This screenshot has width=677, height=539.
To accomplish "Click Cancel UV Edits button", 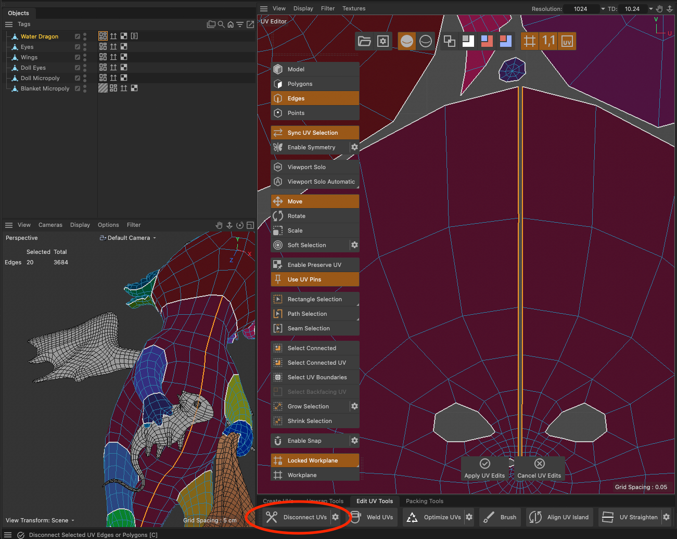I will 539,468.
